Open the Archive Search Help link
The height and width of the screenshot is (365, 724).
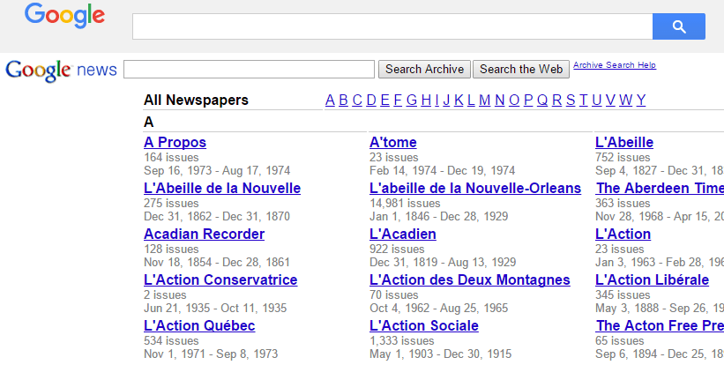pos(614,65)
